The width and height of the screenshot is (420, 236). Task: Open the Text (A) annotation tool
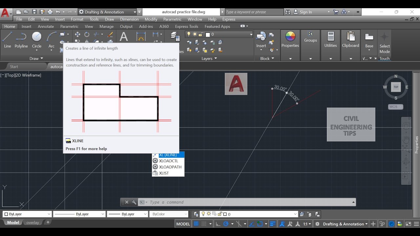point(124,37)
